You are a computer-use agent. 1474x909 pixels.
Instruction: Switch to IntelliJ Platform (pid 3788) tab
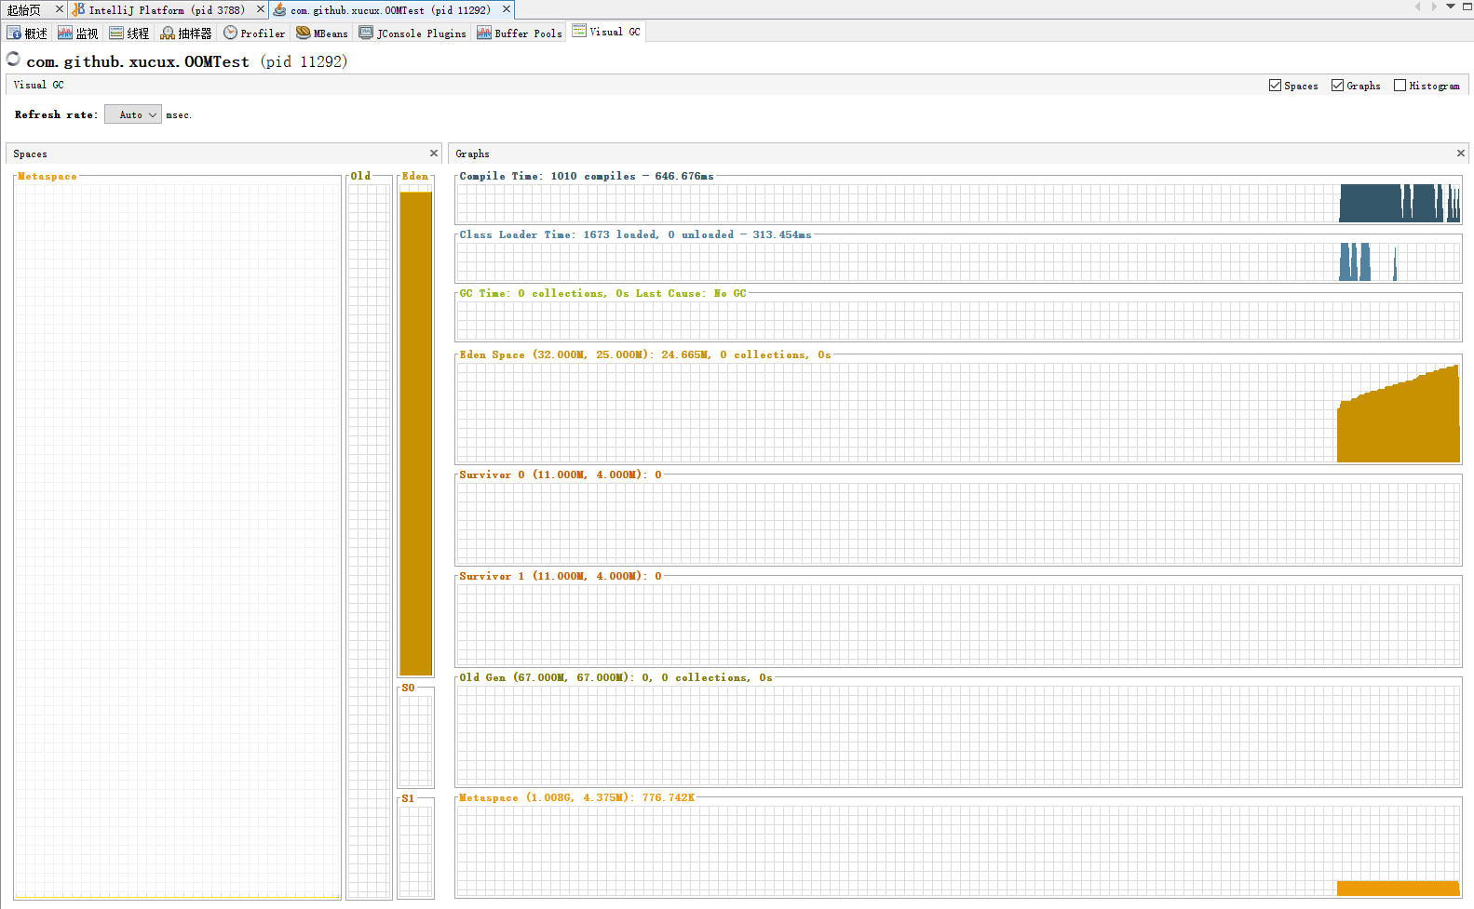[x=166, y=10]
